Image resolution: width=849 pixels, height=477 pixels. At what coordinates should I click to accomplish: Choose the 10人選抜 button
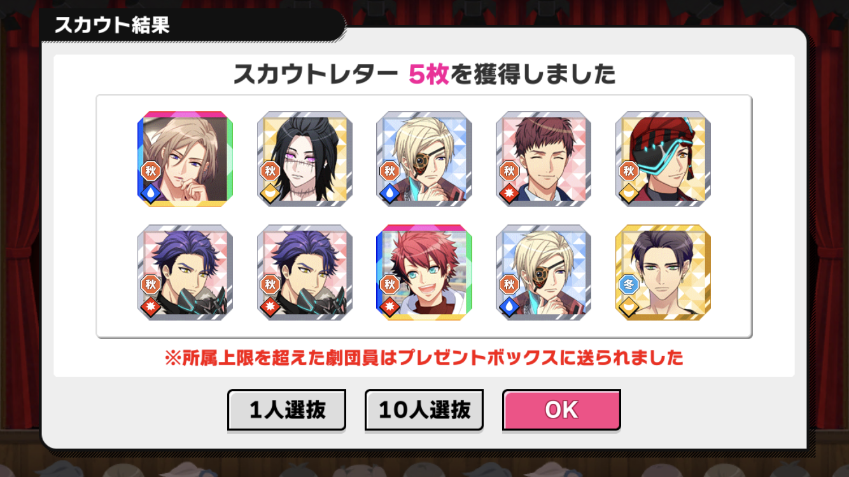click(424, 410)
